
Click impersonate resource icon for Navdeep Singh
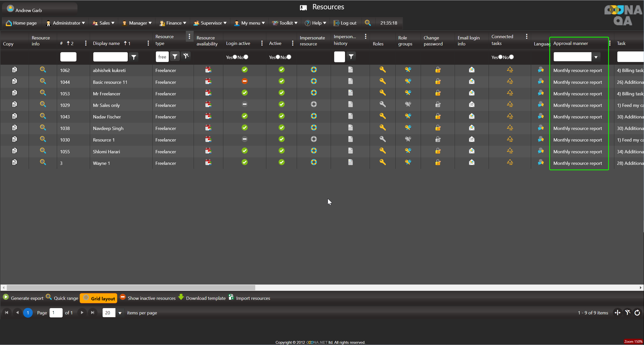click(314, 128)
